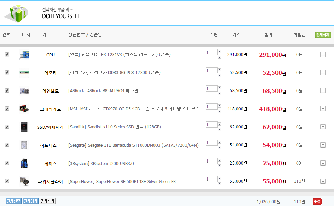
Task: Click the blue 전체선택 button
Action: (14, 201)
